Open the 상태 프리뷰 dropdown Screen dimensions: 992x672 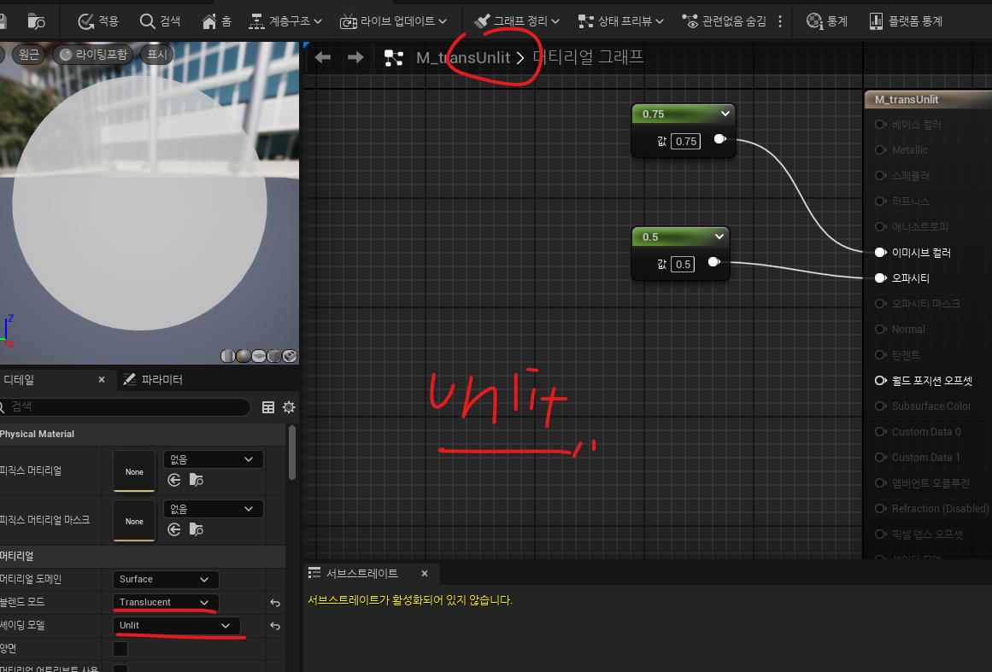(x=620, y=21)
